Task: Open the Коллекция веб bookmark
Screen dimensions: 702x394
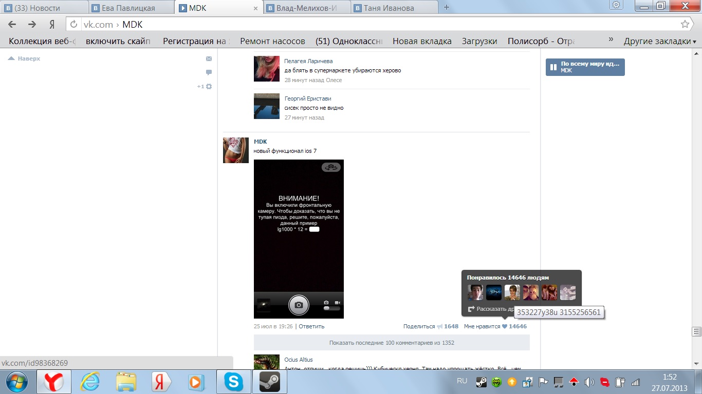Action: [42, 41]
